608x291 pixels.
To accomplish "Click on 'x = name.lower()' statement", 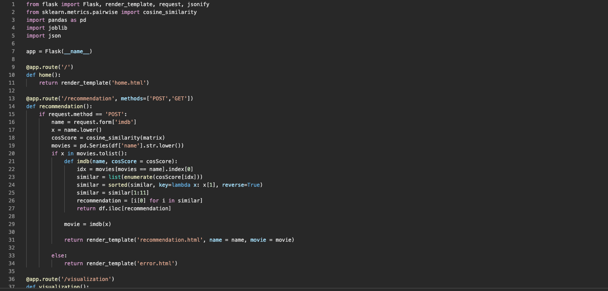I will [x=76, y=130].
